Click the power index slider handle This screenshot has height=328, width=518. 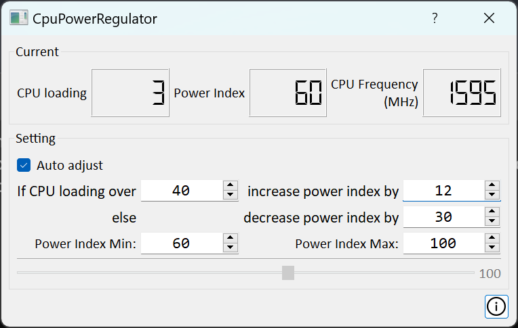click(288, 273)
